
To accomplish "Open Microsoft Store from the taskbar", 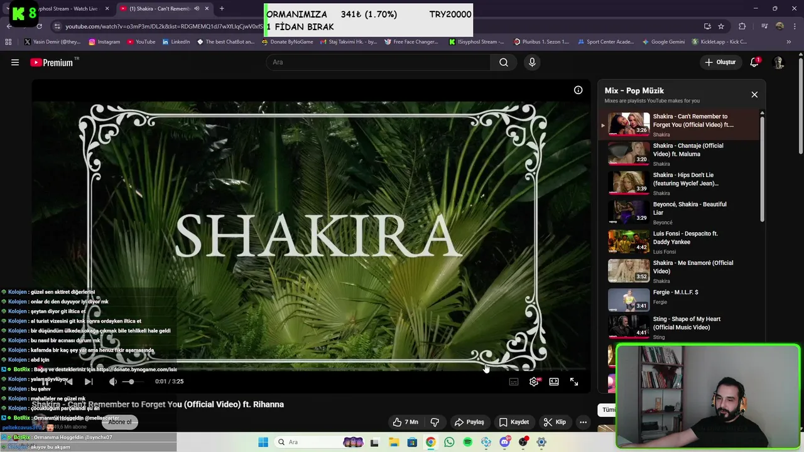I will [x=412, y=442].
